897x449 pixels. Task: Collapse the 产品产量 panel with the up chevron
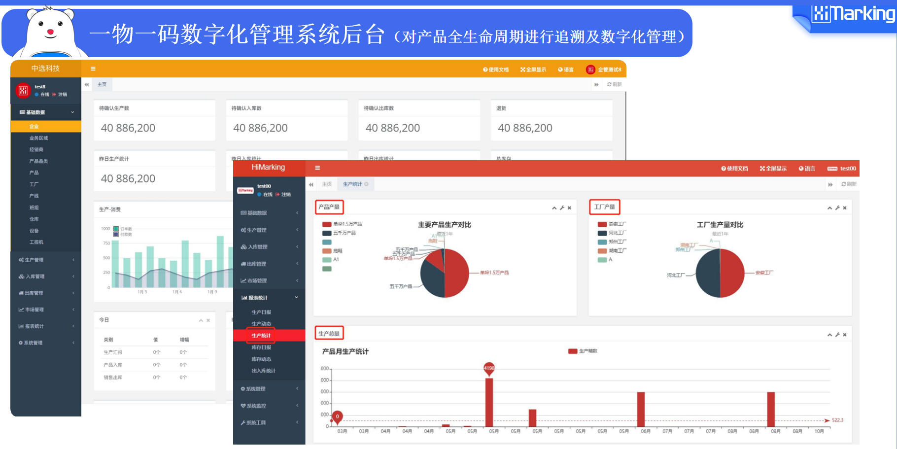tap(554, 208)
